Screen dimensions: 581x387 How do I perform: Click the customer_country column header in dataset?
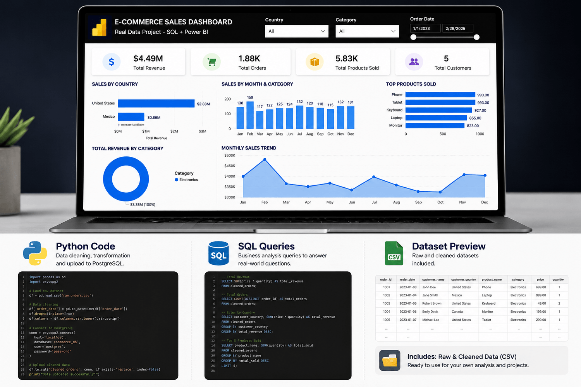(464, 279)
